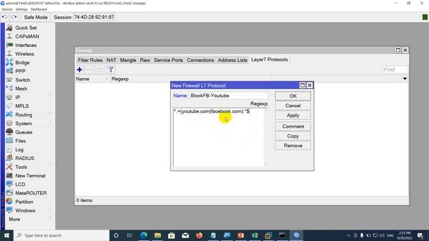Expand the System submenu

(51, 123)
